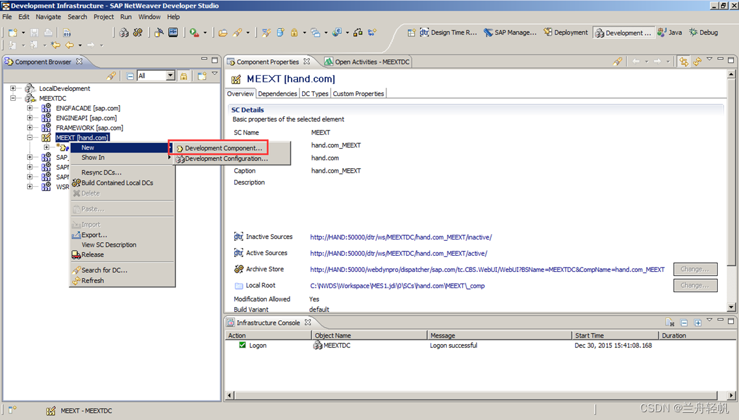Viewport: 739px width, 420px height.
Task: Click the database connection plug icon
Action: click(159, 32)
